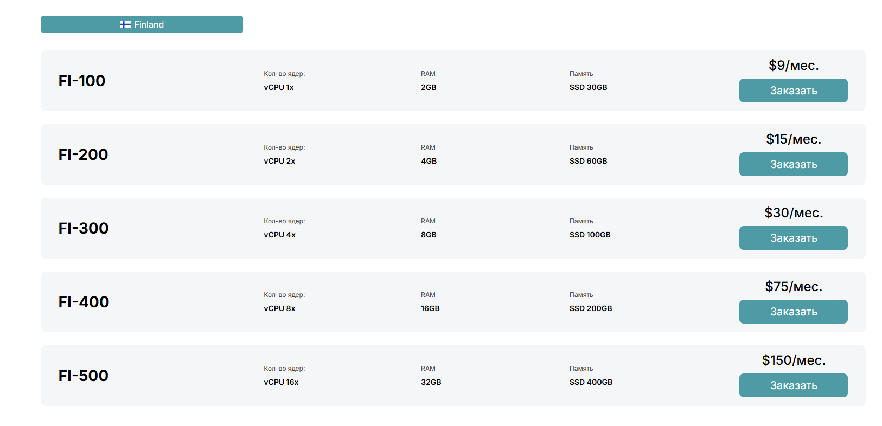This screenshot has height=426, width=882.
Task: Select the Finland location tab
Action: [142, 24]
